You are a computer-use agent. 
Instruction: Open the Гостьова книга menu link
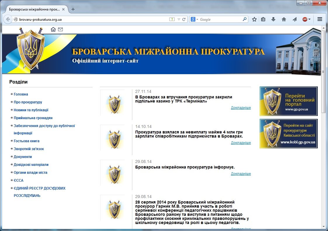coord(27,141)
